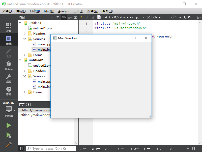
Task: Click the locator search field
Action: point(51,148)
